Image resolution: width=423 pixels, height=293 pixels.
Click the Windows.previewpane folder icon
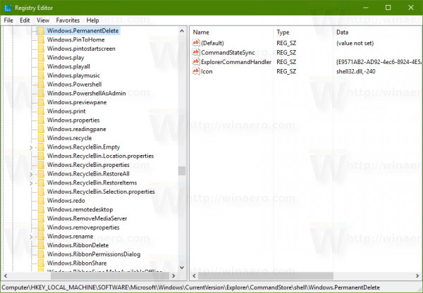(41, 102)
